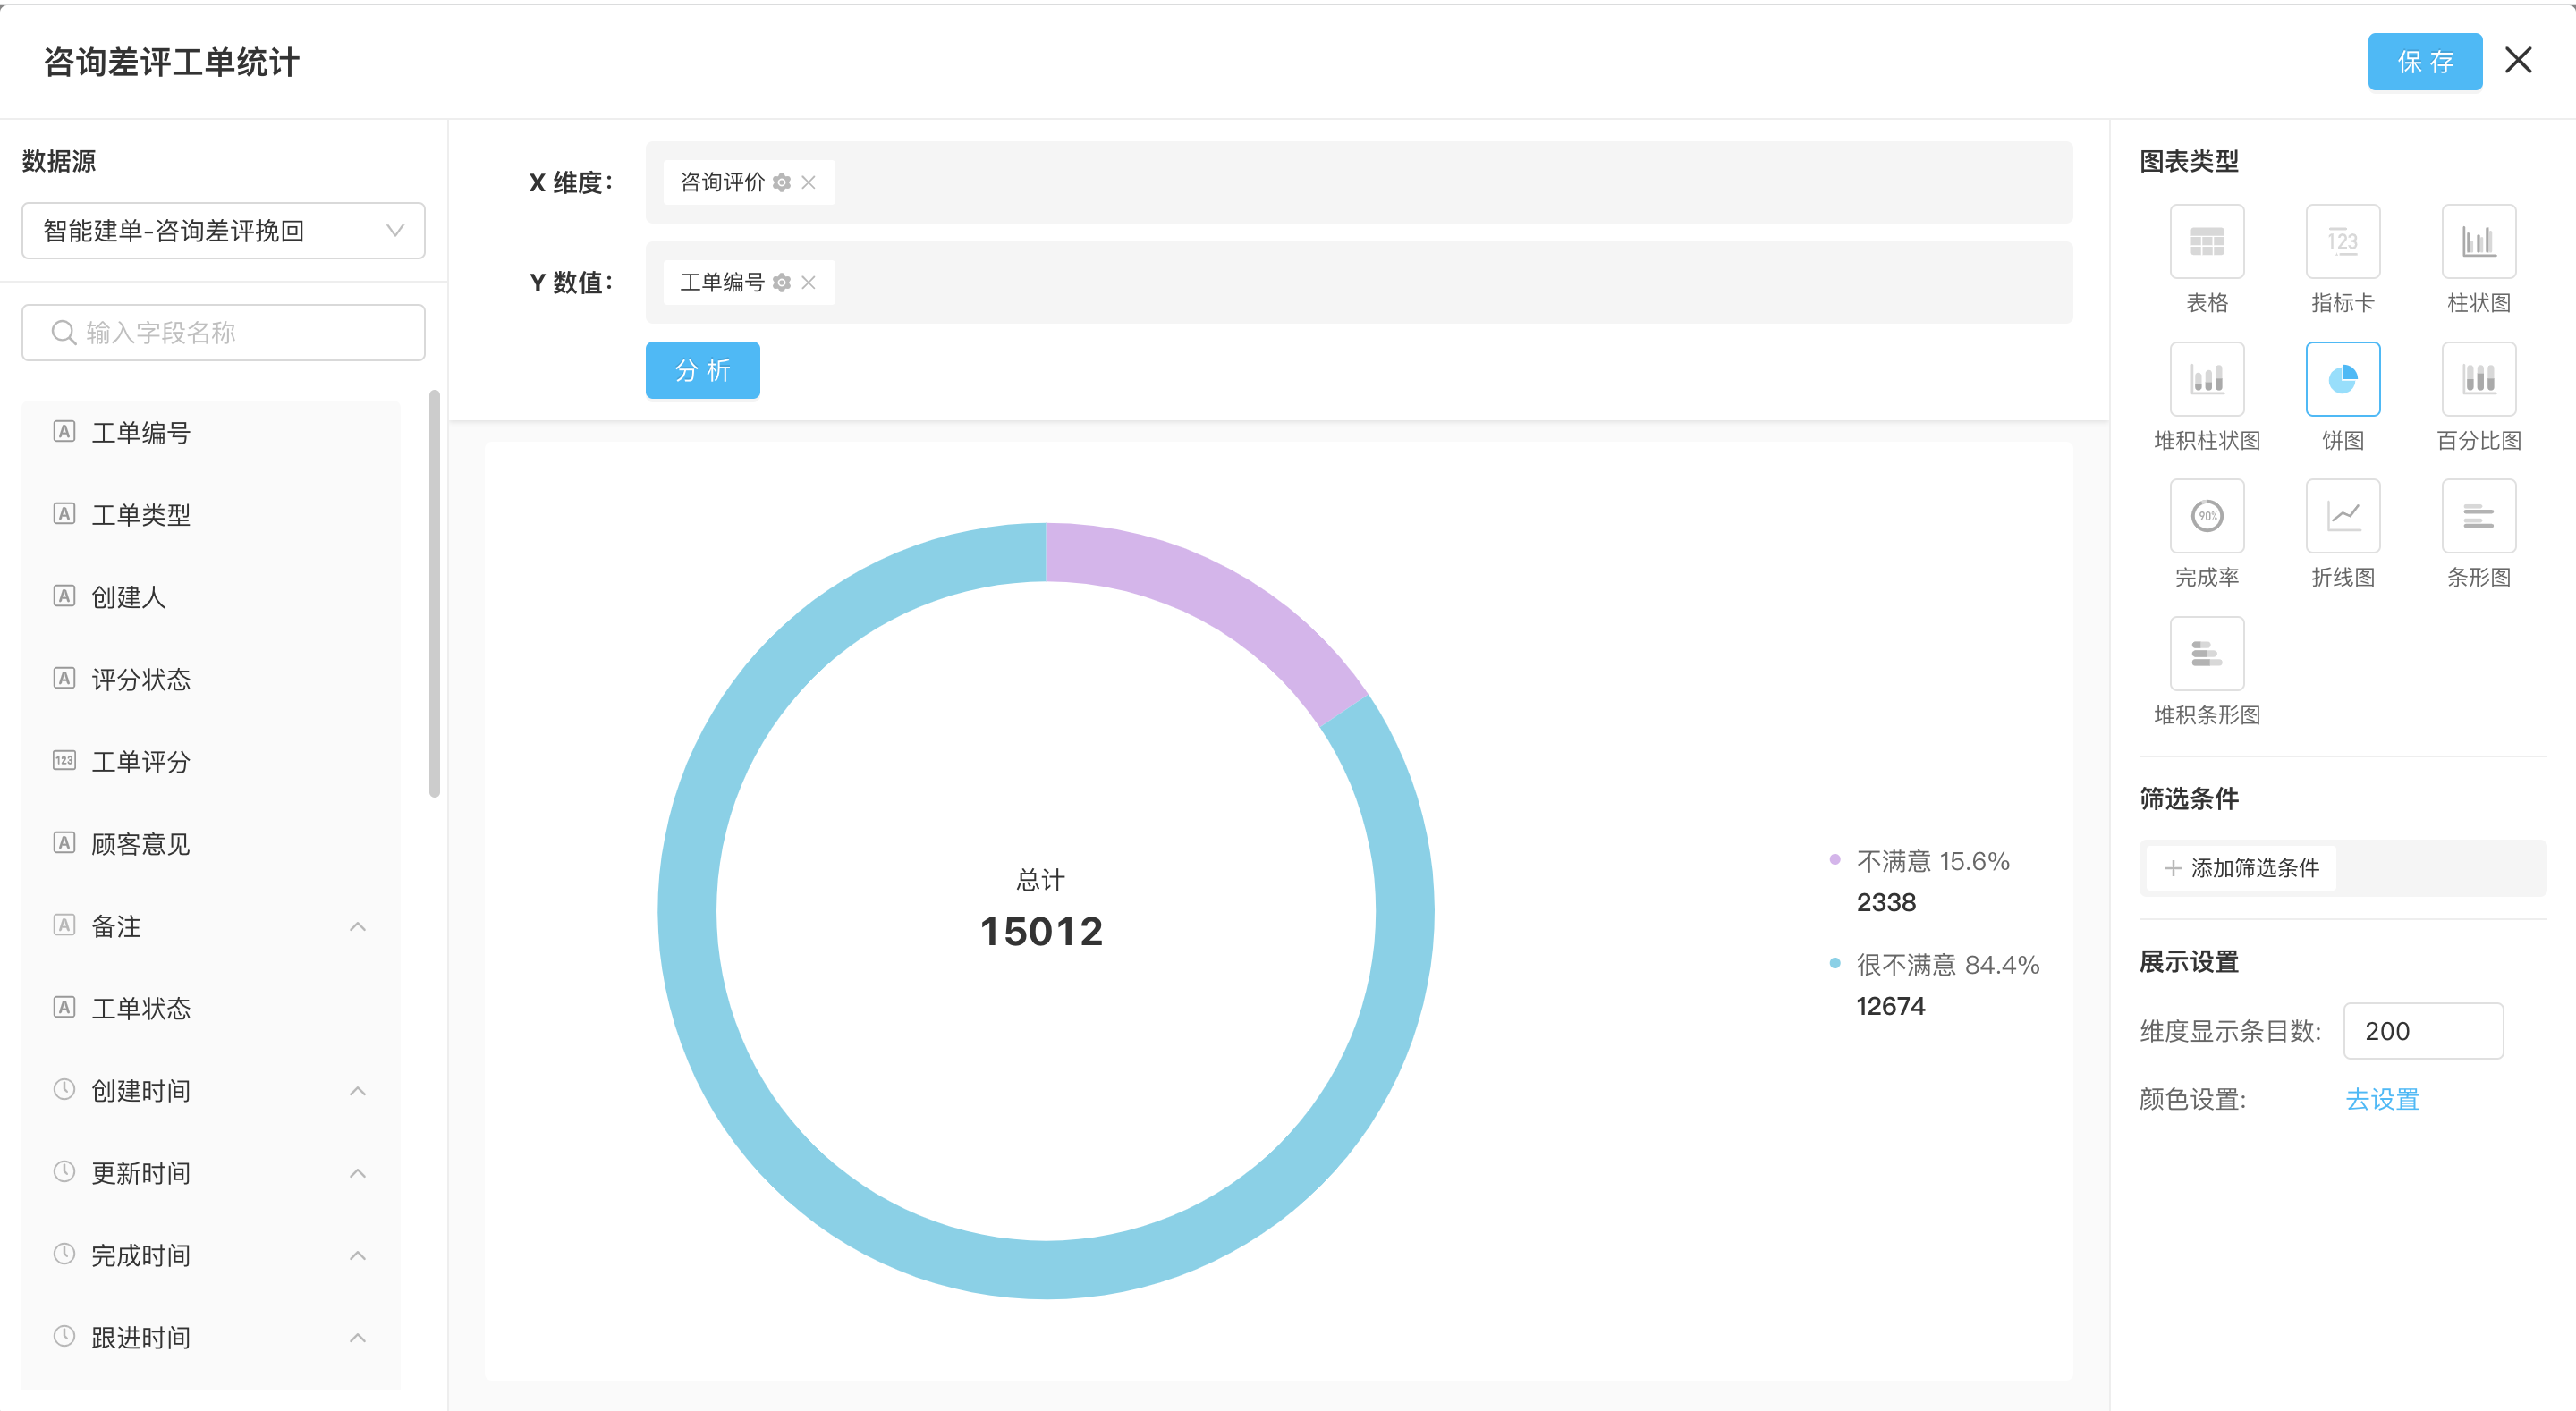This screenshot has height=1411, width=2576.
Task: Open the 数据源 dropdown 智能建单-咨询差评挽回
Action: coord(223,231)
